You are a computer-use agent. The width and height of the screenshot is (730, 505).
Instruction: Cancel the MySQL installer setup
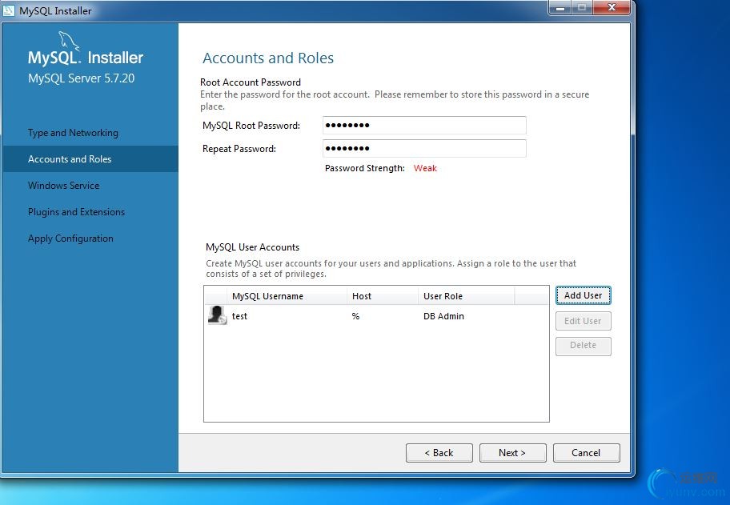click(x=586, y=452)
